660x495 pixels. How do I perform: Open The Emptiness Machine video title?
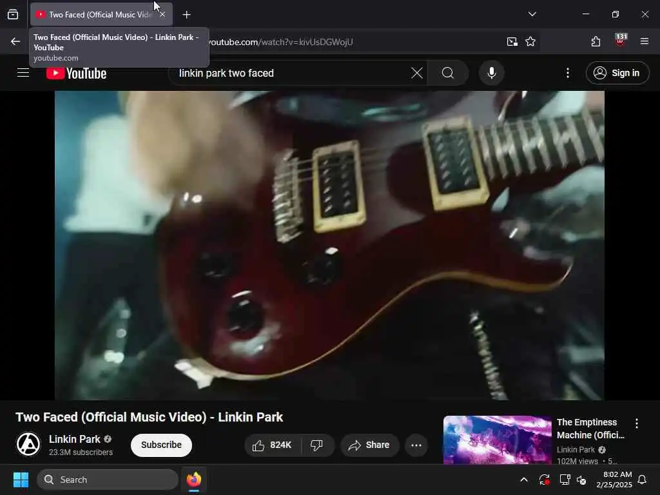pos(590,429)
